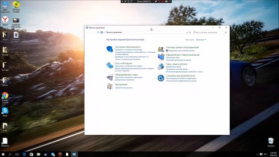Click Удаление программы link
This screenshot has height=157, width=279.
click(124, 88)
